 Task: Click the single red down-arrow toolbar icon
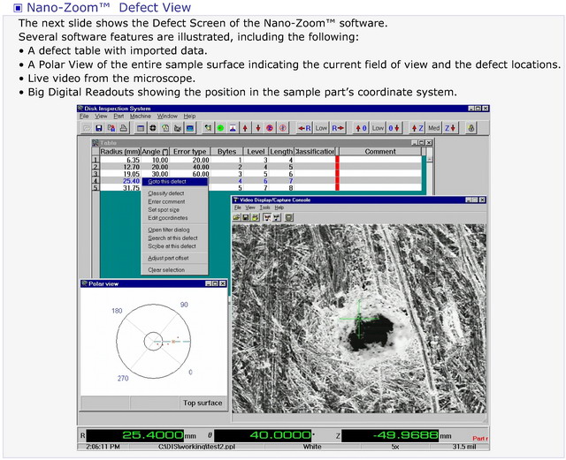click(x=258, y=128)
